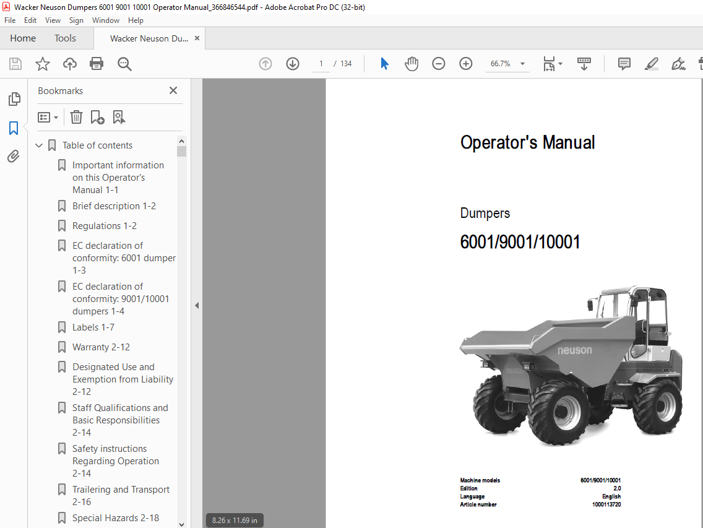
Task: Open fit page options dropdown arrow
Action: 561,64
